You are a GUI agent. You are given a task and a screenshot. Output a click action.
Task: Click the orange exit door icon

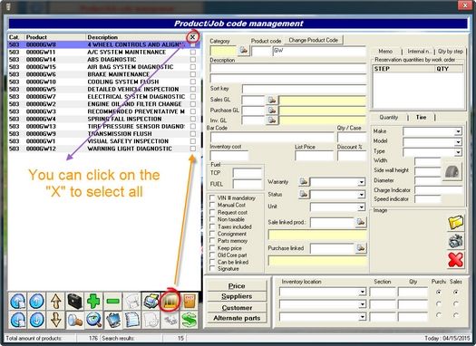(189, 301)
